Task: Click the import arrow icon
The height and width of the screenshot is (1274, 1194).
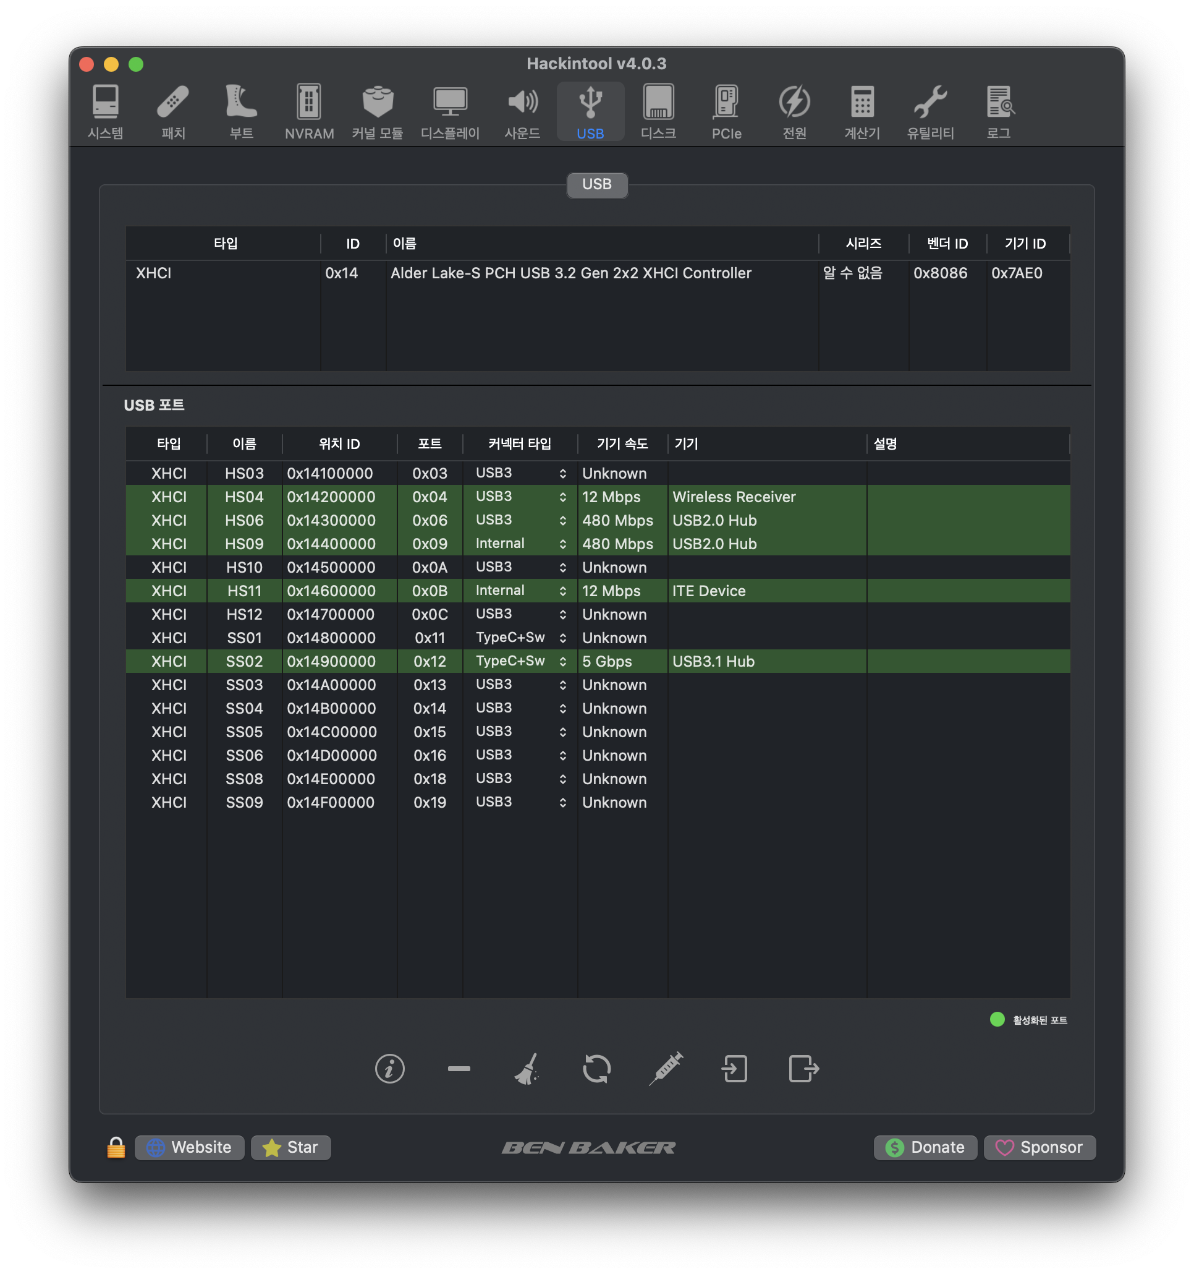Action: (x=734, y=1068)
